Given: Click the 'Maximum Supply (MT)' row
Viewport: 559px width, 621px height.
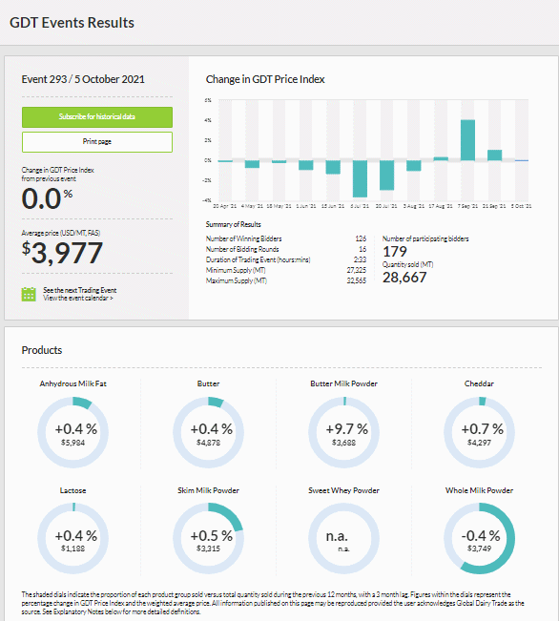Looking at the screenshot, I should [x=286, y=280].
